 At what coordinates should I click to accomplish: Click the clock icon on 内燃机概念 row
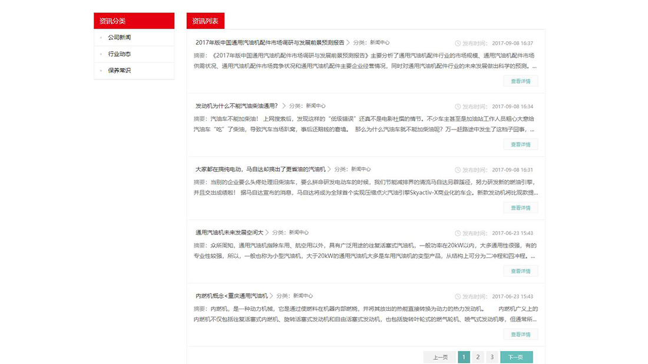tap(458, 296)
